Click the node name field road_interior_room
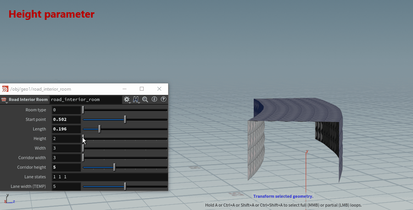Image resolution: width=413 pixels, height=210 pixels. 86,99
